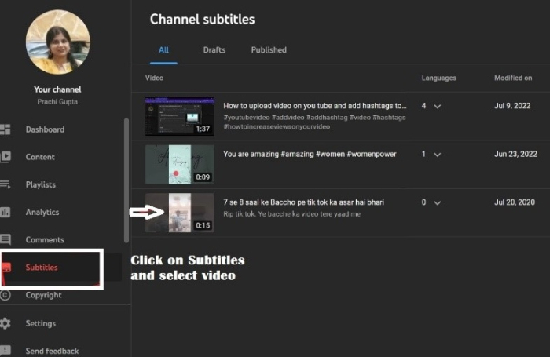Select the Subtitles menu label

click(x=42, y=268)
